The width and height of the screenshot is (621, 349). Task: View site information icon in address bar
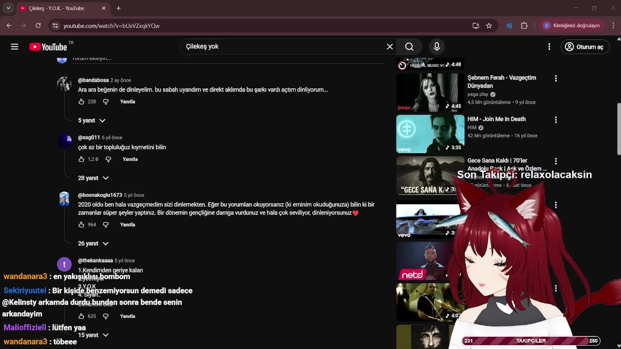coord(55,26)
